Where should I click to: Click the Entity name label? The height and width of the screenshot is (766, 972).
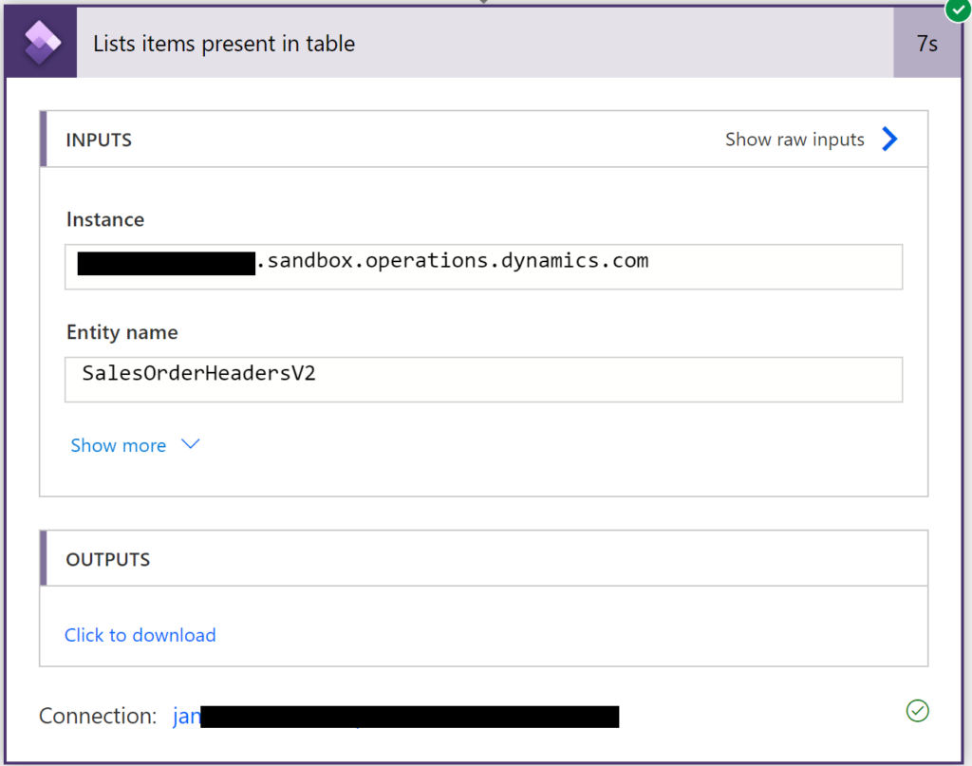point(122,332)
